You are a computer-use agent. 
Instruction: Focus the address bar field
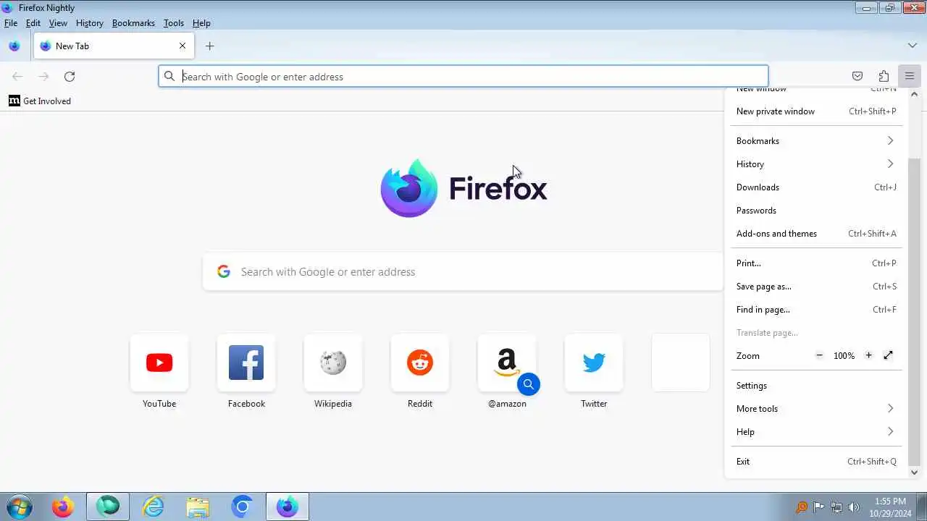pos(463,76)
